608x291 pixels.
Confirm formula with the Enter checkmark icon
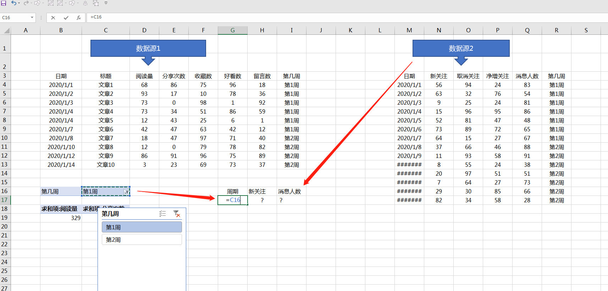click(66, 18)
